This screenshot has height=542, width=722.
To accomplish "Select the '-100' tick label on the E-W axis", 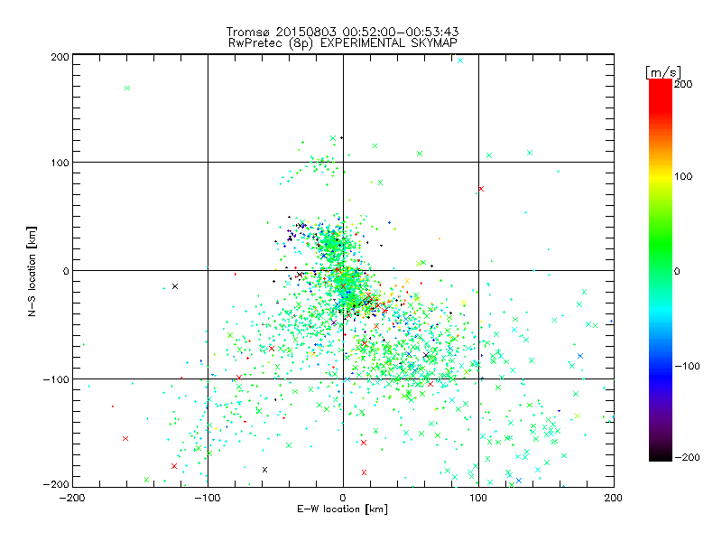I will 208,498.
